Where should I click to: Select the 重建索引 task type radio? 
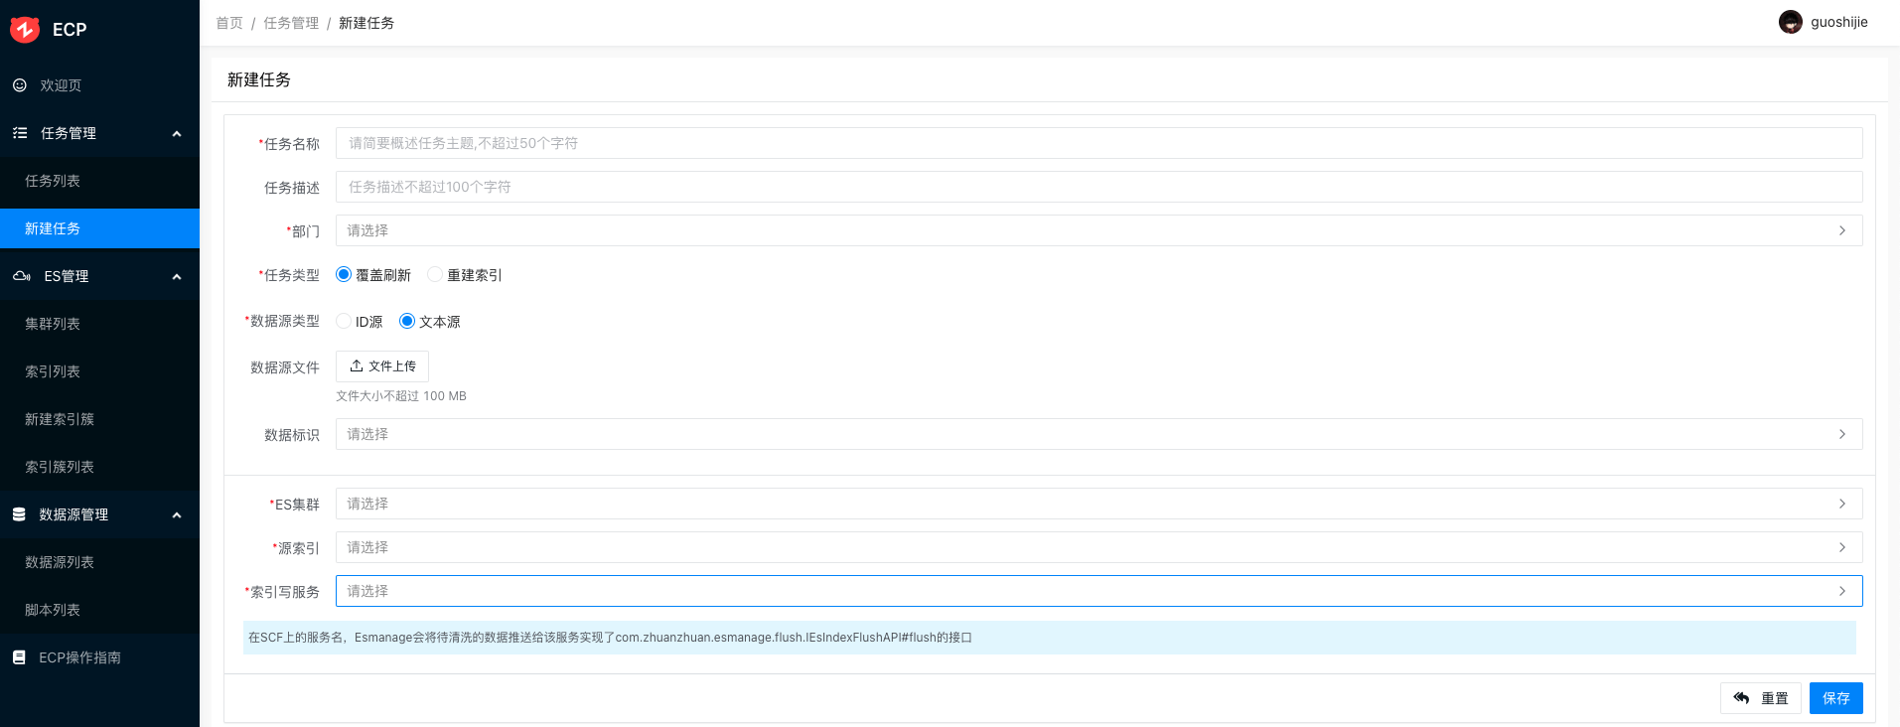[x=435, y=274]
